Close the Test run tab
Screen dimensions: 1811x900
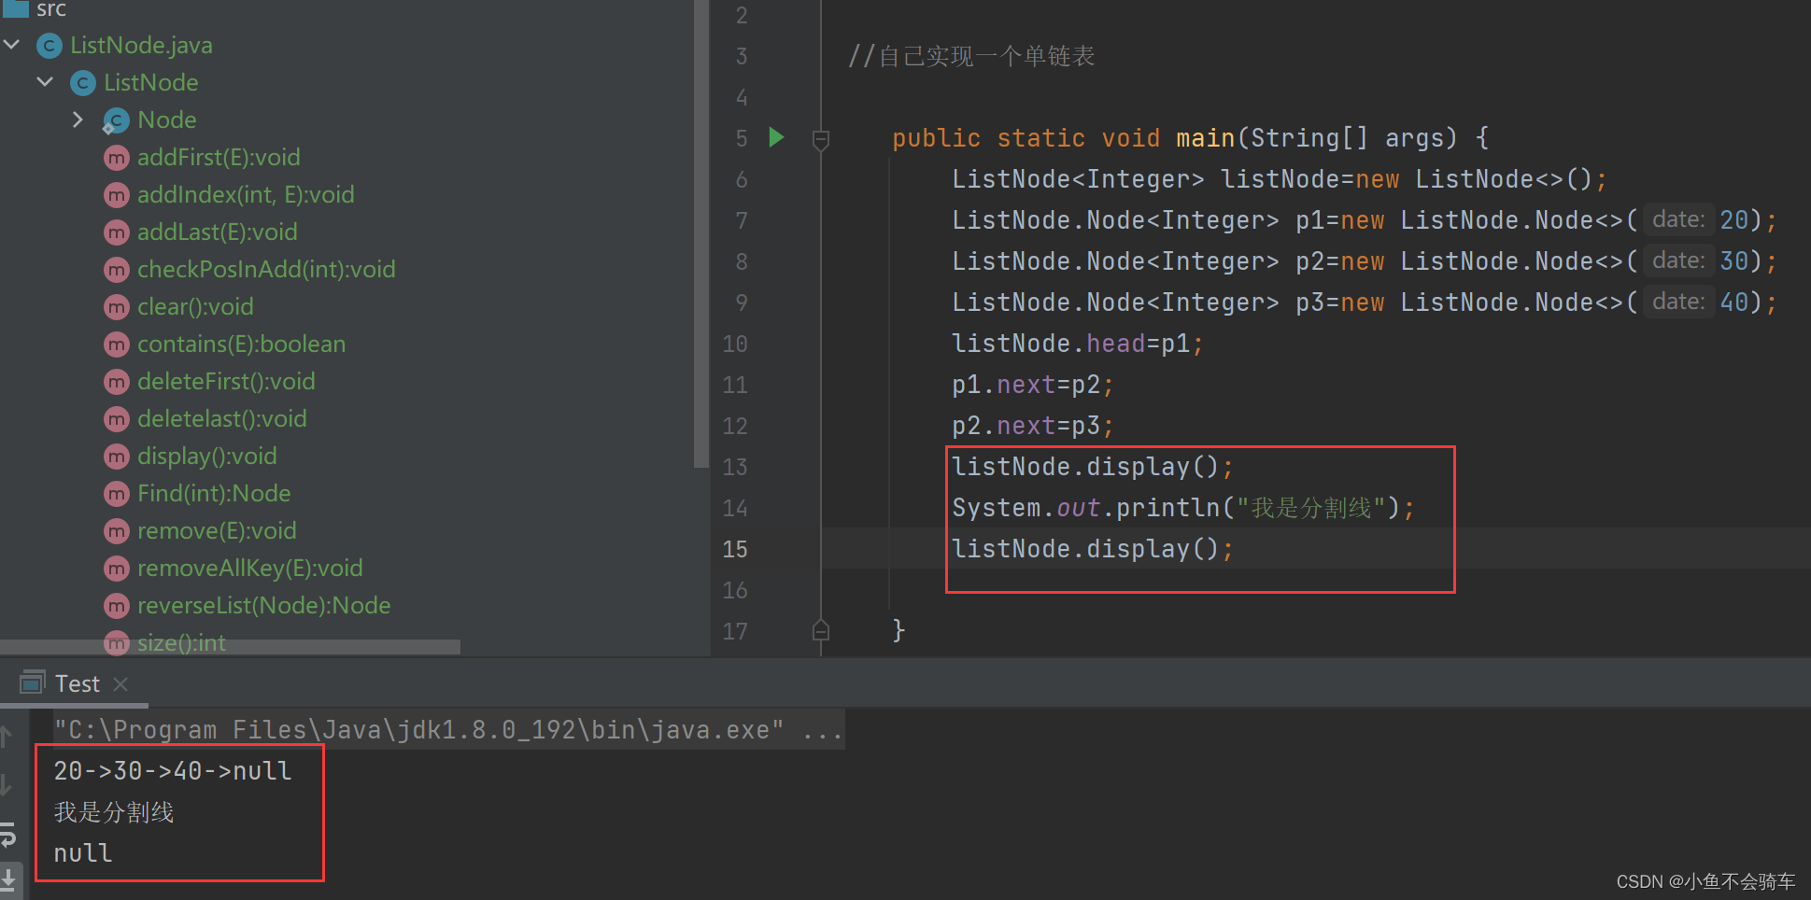pos(120,684)
